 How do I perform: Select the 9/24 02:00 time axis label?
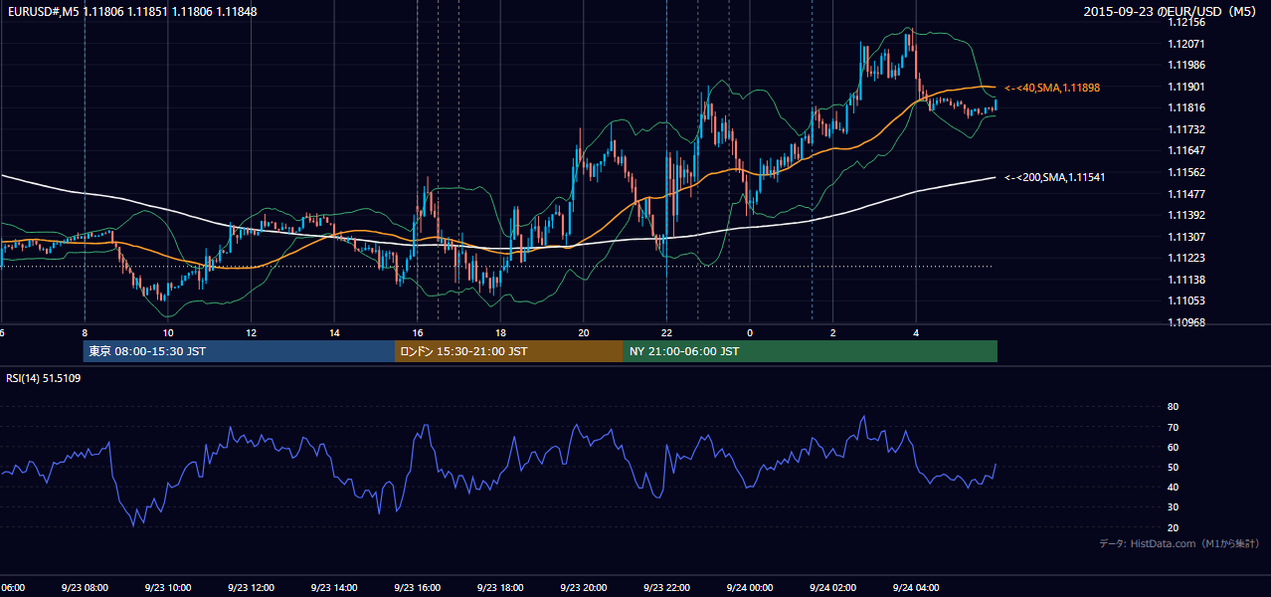coord(832,587)
